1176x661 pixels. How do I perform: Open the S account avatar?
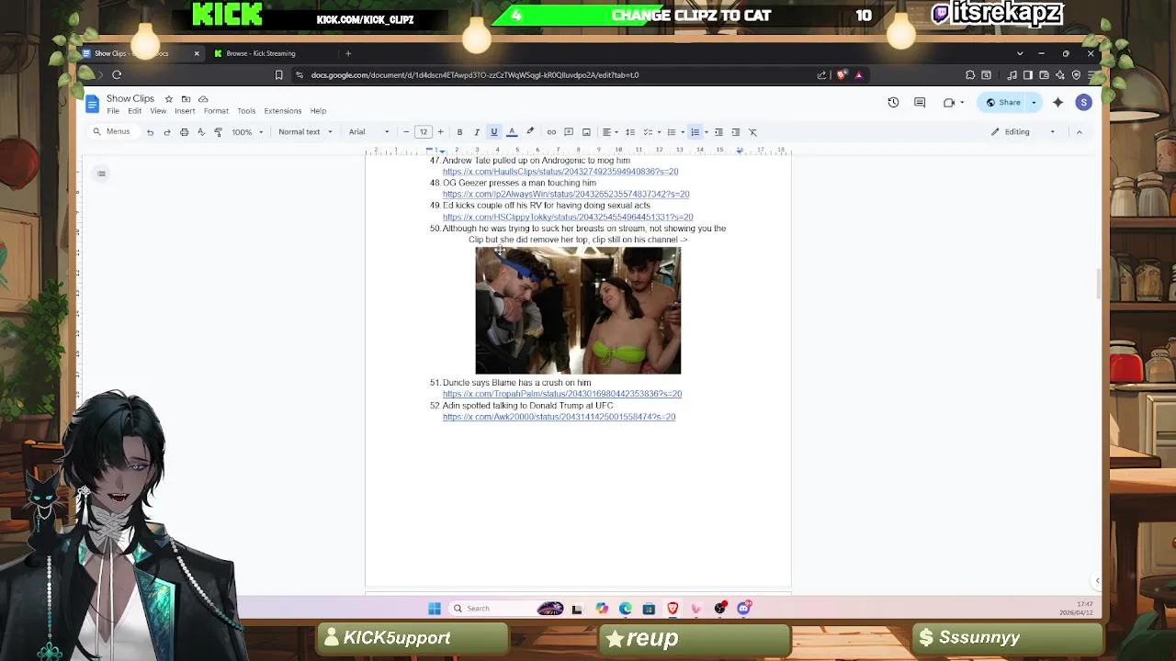[1084, 103]
